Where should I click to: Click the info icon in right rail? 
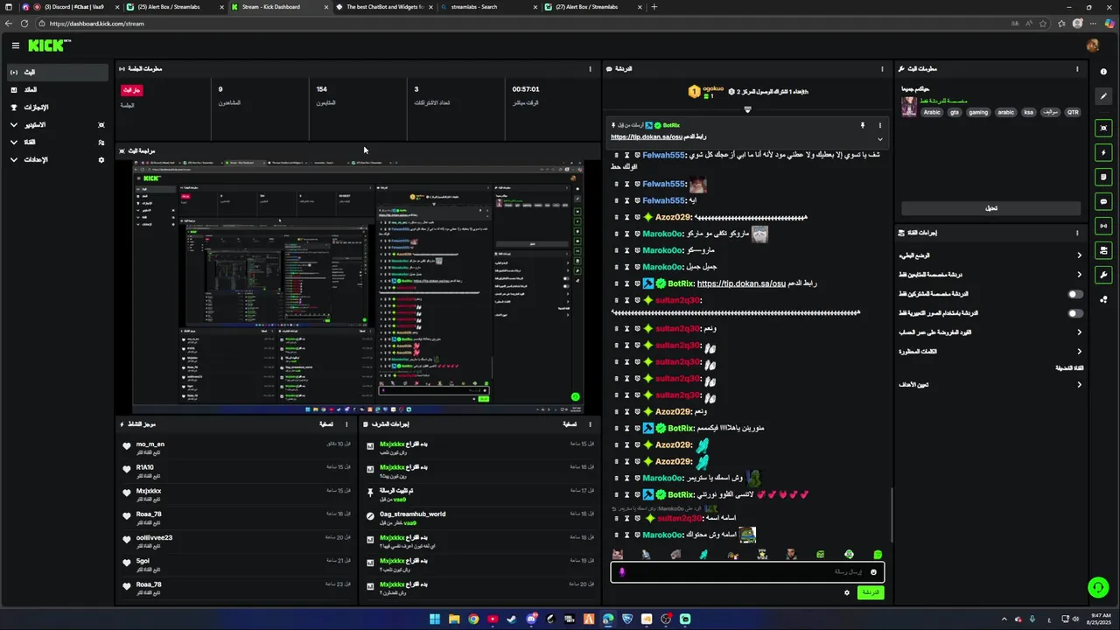[1103, 72]
